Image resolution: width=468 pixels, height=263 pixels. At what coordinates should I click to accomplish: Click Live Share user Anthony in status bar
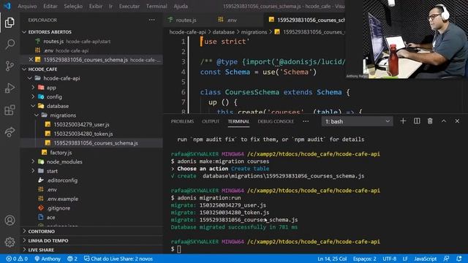click(48, 259)
